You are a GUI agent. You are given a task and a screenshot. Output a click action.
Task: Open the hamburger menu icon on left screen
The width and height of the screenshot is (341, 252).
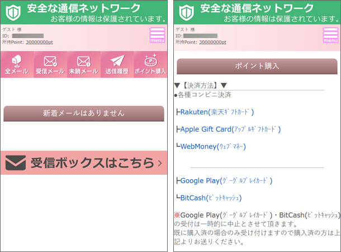pyautogui.click(x=157, y=35)
